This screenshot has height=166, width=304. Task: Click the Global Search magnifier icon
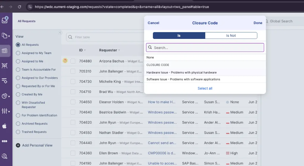click(267, 21)
